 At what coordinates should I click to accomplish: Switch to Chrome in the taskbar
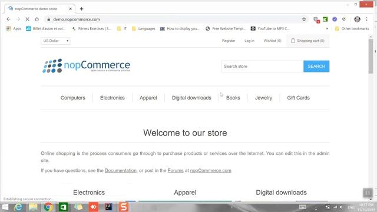click(48, 207)
